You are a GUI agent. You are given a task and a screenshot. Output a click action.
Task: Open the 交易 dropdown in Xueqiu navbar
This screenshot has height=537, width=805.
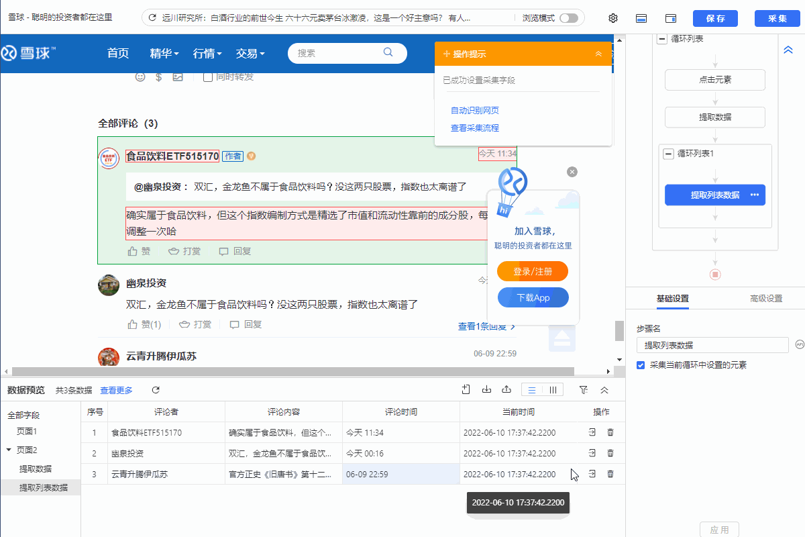click(x=250, y=53)
